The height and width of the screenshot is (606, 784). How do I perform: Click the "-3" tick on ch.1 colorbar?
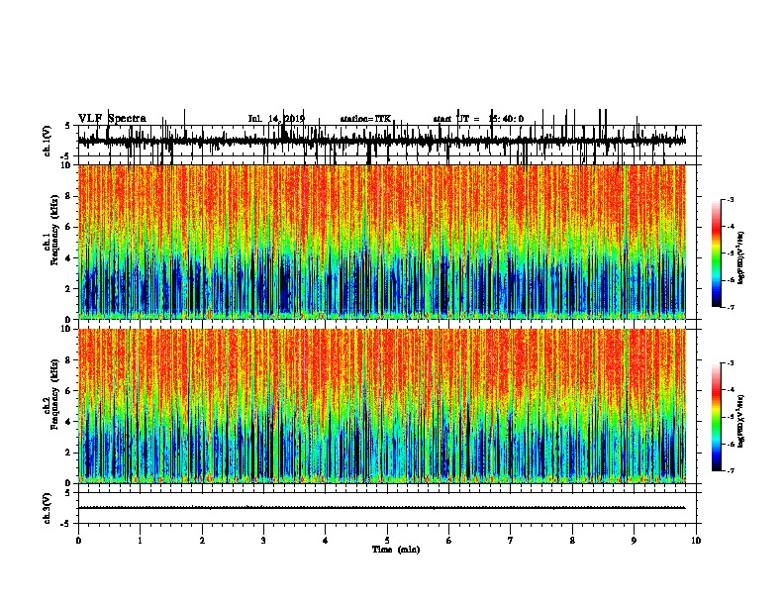(x=730, y=200)
